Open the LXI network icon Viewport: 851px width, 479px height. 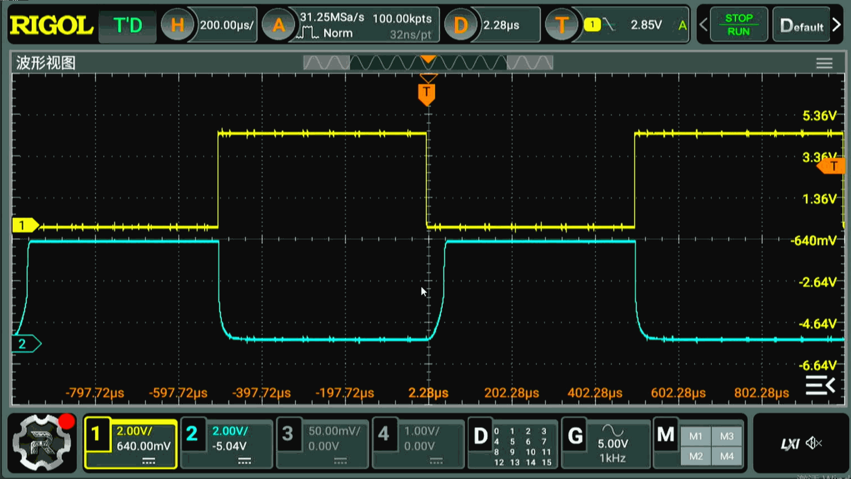click(x=790, y=444)
